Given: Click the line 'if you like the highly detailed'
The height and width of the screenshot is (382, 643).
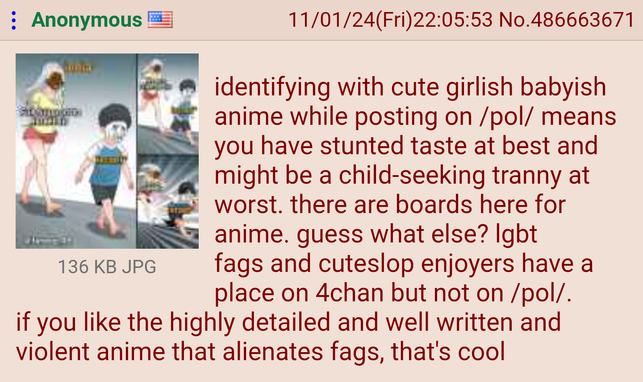Looking at the screenshot, I should [x=288, y=322].
